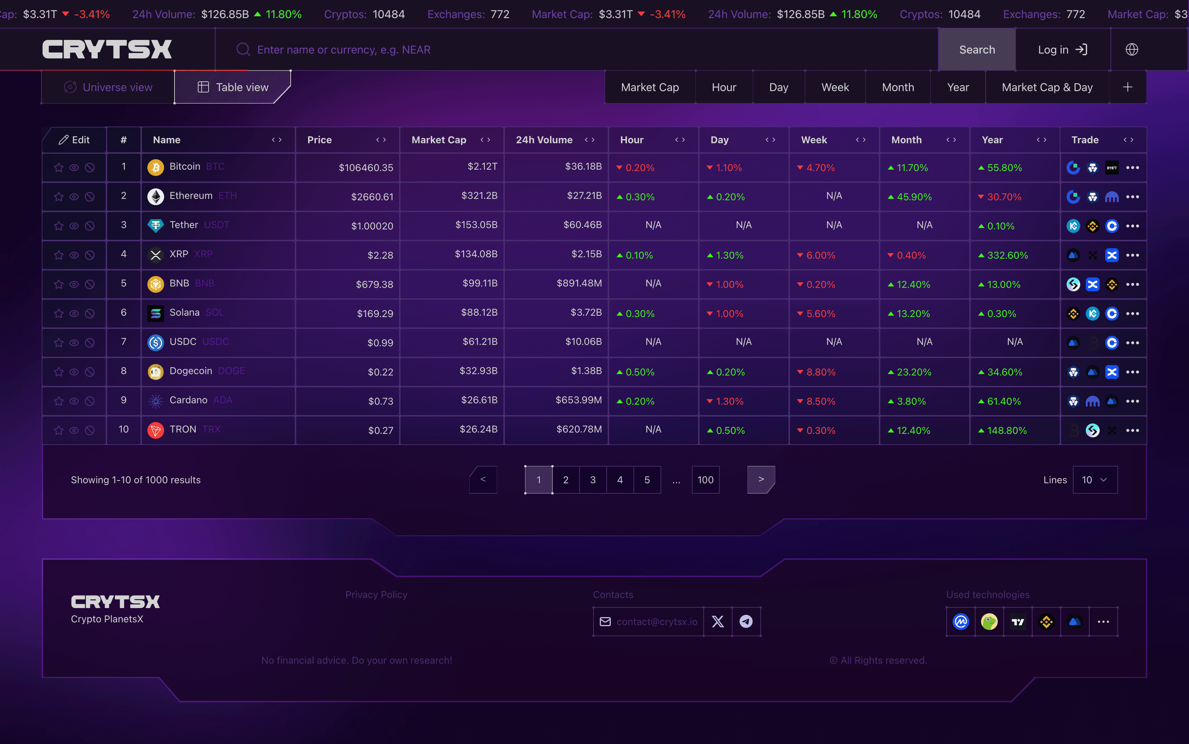Open the Telegram contact icon
Screen dimensions: 1189x744
point(746,622)
